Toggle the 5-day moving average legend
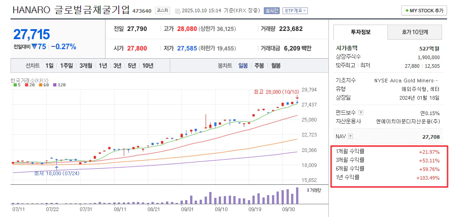458x217 pixels. (x=17, y=85)
